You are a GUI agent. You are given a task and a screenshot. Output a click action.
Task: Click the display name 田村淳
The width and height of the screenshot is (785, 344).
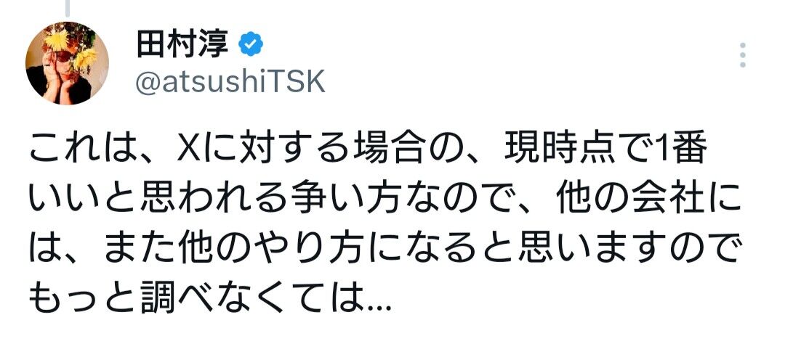[x=182, y=45]
